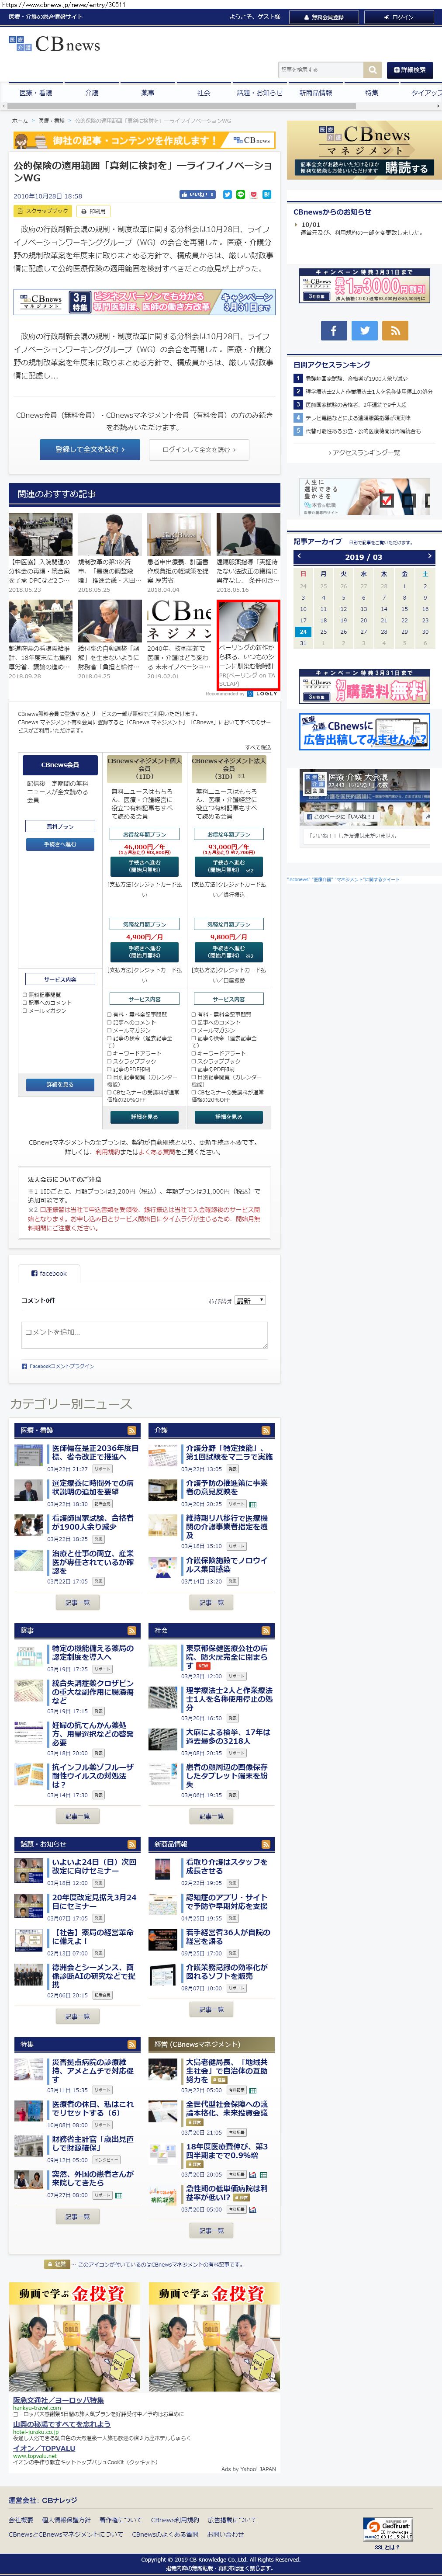
Task: Click the ホーム breadcrumb link
Action: (19, 121)
